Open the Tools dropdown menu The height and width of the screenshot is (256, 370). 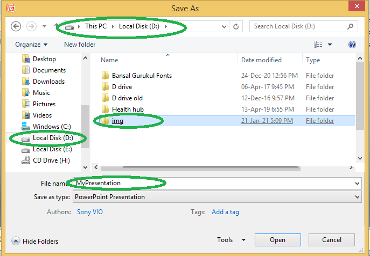(x=232, y=240)
